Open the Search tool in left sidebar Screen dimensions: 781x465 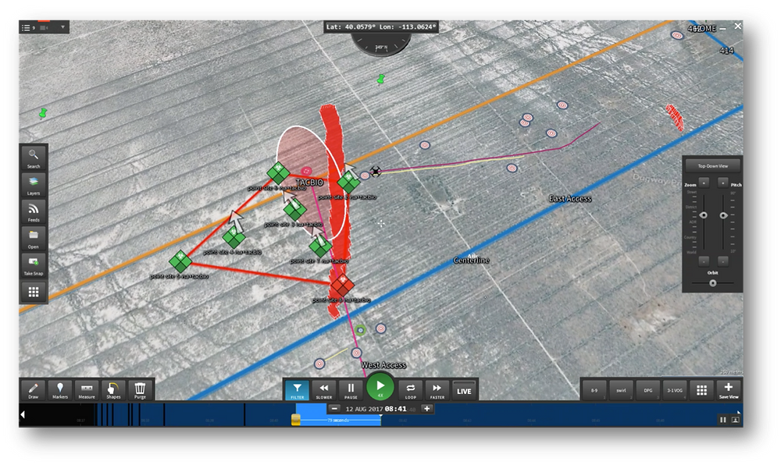34,158
